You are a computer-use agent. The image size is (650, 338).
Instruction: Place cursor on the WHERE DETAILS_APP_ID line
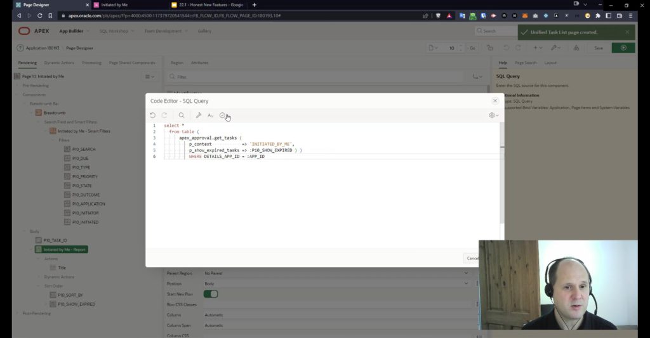(x=227, y=157)
